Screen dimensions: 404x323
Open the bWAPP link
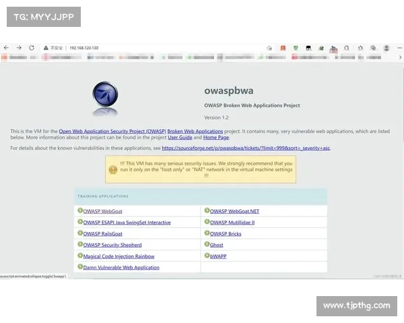click(x=218, y=256)
